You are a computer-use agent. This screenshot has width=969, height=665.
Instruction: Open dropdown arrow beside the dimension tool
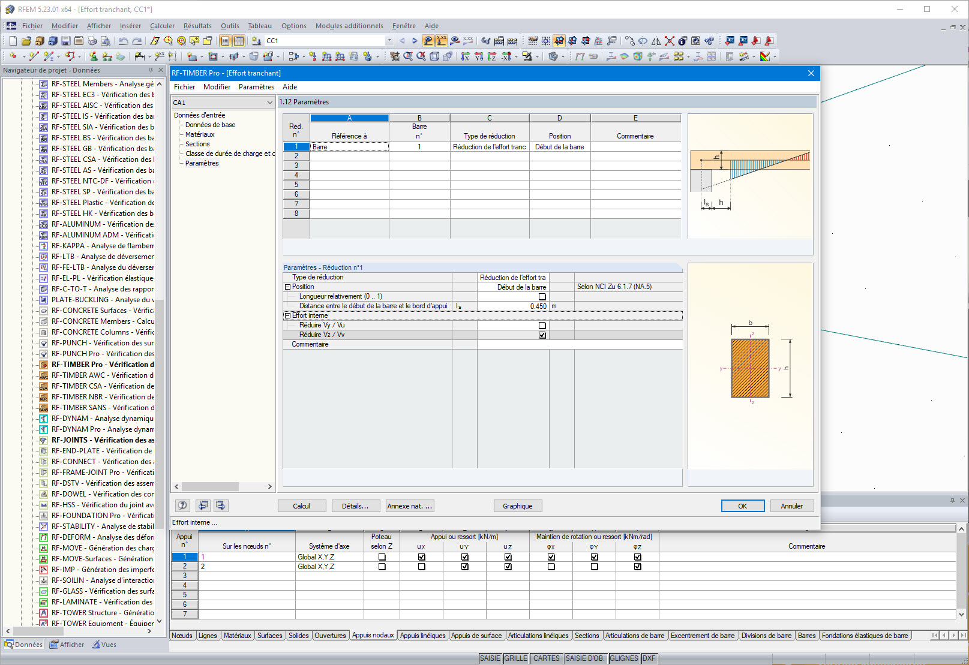pos(149,56)
